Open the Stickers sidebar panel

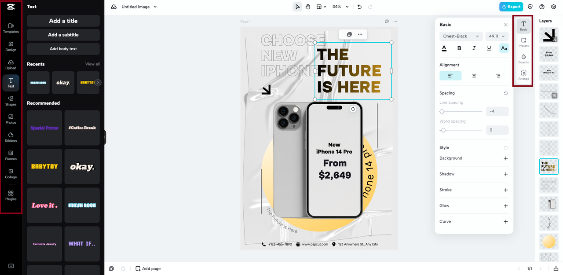coord(11,137)
